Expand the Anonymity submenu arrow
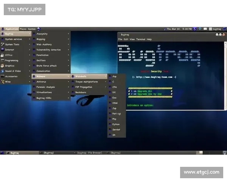 pos(68,34)
